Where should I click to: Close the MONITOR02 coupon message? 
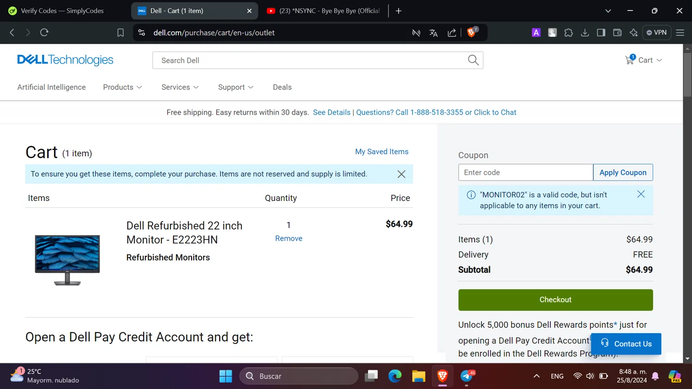pyautogui.click(x=641, y=194)
